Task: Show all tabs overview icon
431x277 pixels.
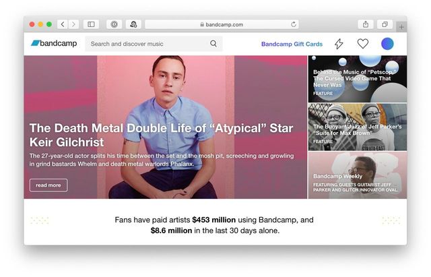Action: click(385, 24)
